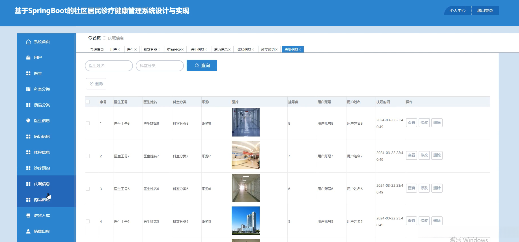Toggle the select-all checkbox in table header
Viewport: 519px width, 242px height.
[x=88, y=102]
